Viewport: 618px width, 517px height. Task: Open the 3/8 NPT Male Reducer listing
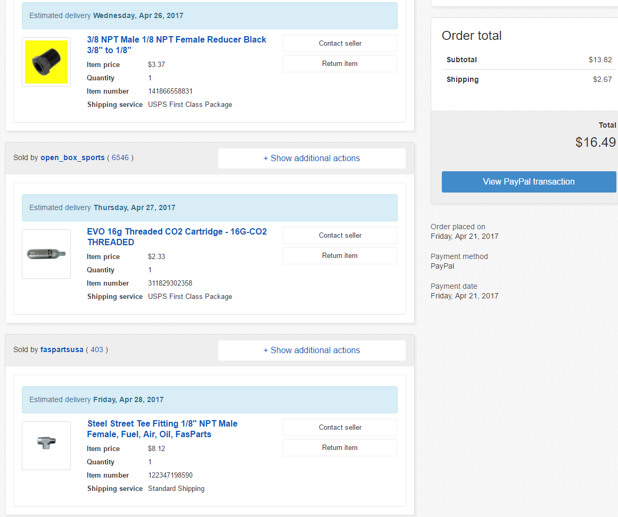(x=176, y=45)
